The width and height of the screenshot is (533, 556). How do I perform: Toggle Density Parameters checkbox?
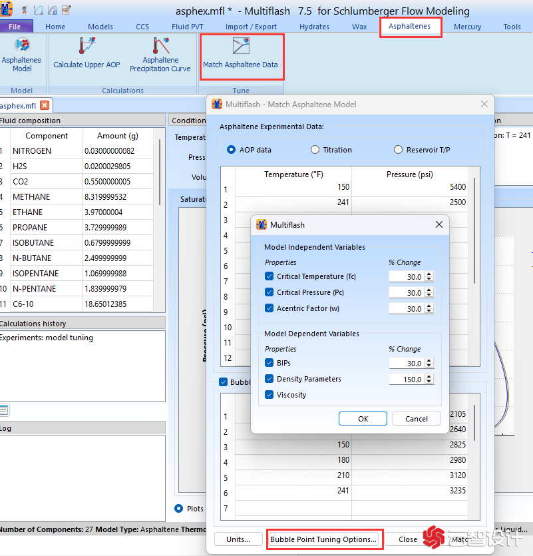coord(269,378)
